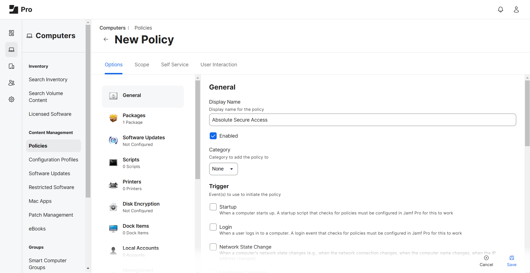Click the Jamf Pro logo
Screen dimensions: 530x273
20,9
